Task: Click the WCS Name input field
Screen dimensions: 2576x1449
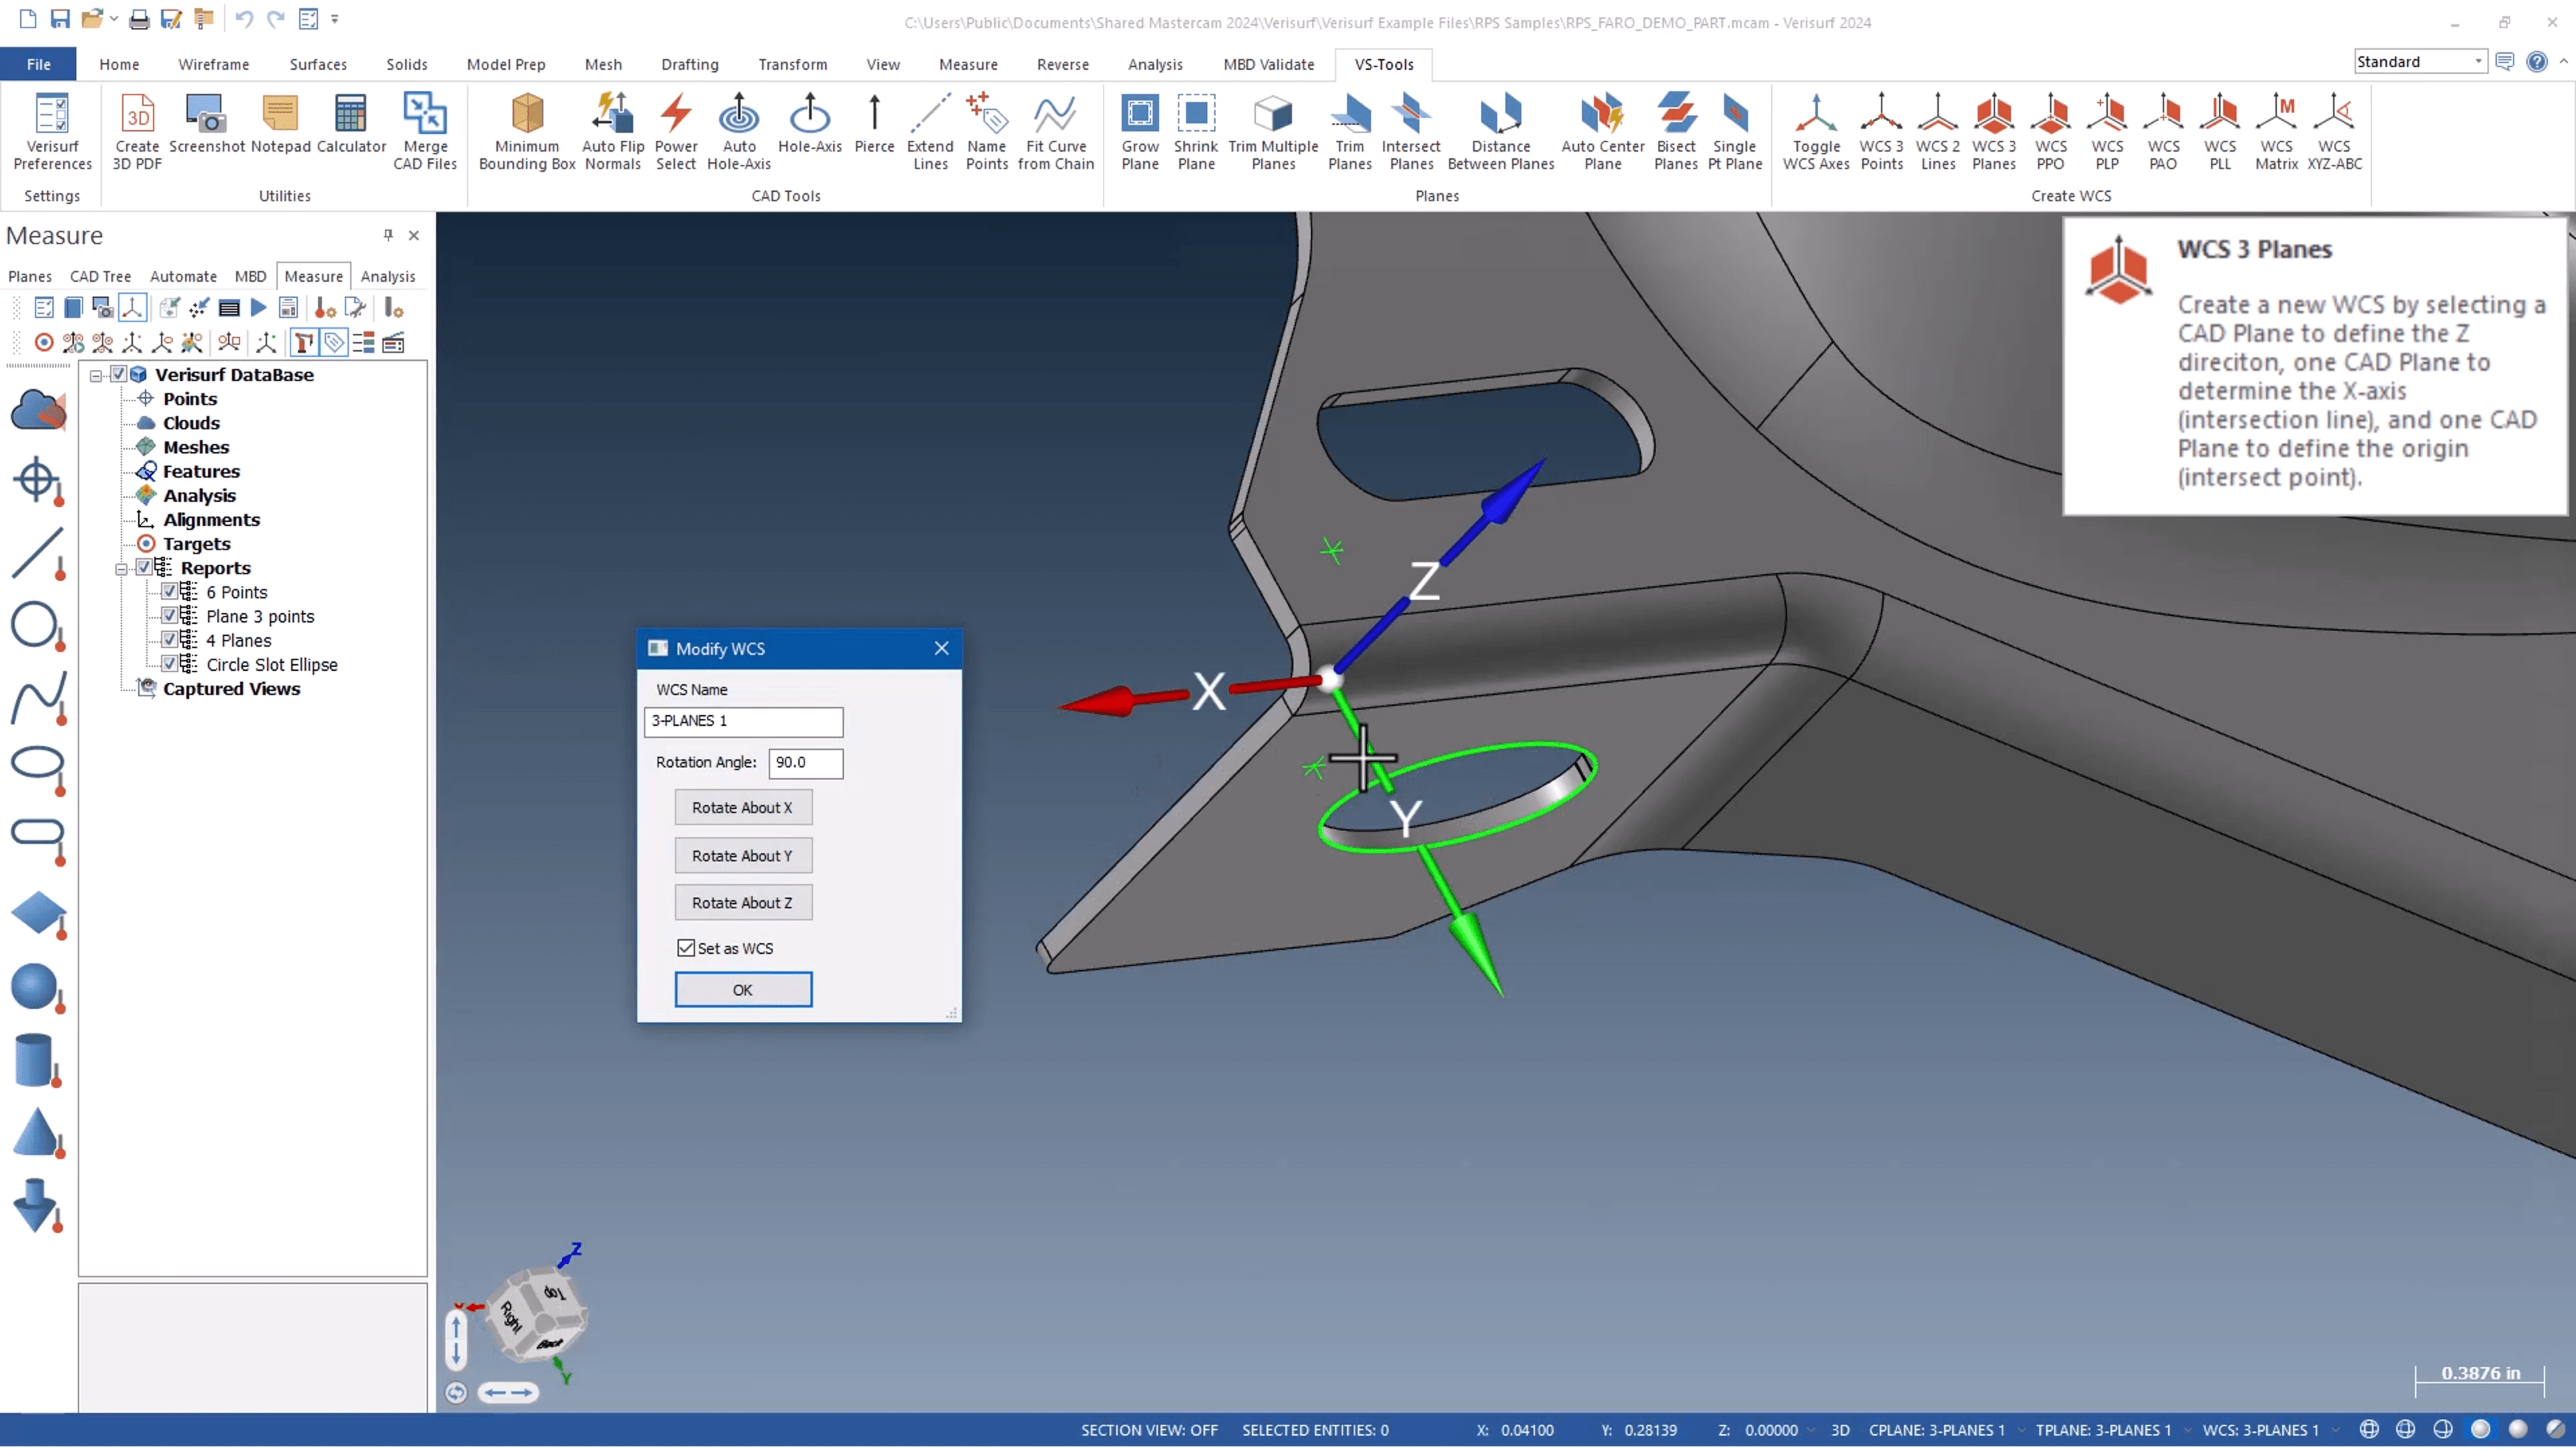Action: (743, 721)
